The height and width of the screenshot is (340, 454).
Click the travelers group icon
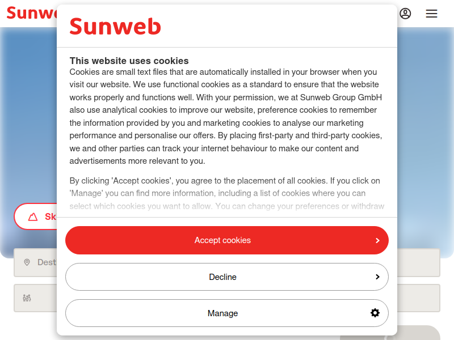coord(27,298)
